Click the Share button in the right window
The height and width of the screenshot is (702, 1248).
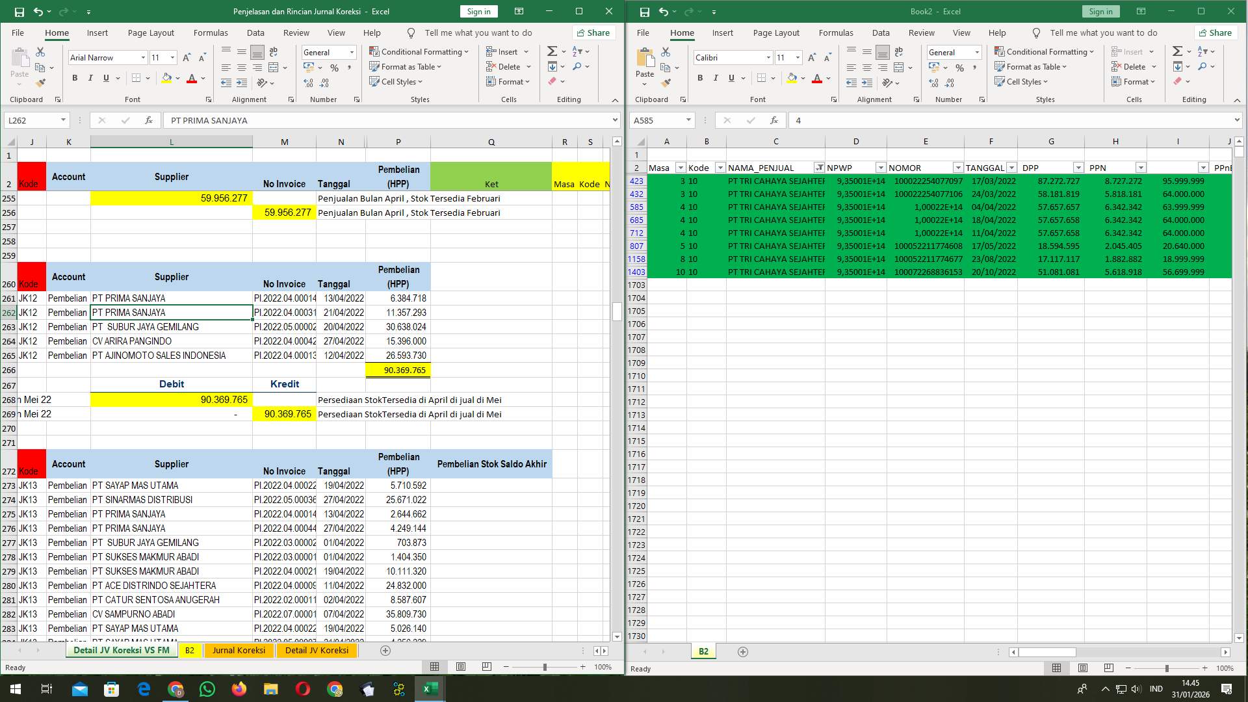click(x=1215, y=32)
